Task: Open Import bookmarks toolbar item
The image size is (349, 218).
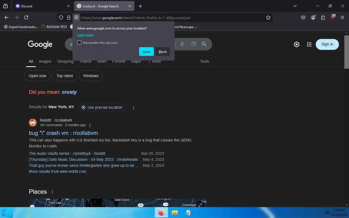Action: (21, 27)
